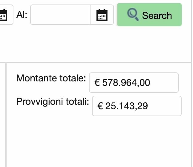Click the green Search button
The height and width of the screenshot is (167, 193).
point(149,15)
